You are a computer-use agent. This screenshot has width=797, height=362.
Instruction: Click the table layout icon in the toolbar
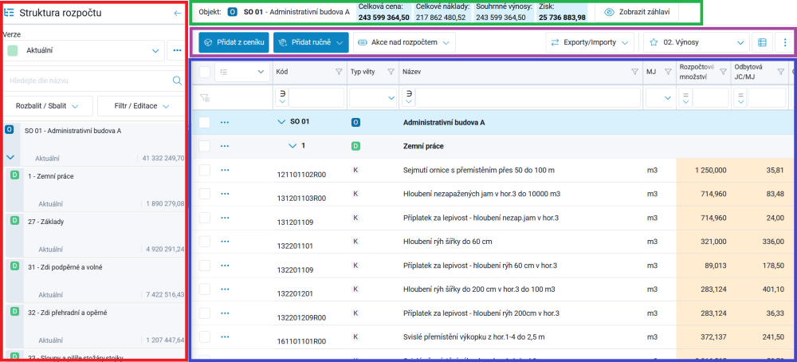(x=762, y=43)
